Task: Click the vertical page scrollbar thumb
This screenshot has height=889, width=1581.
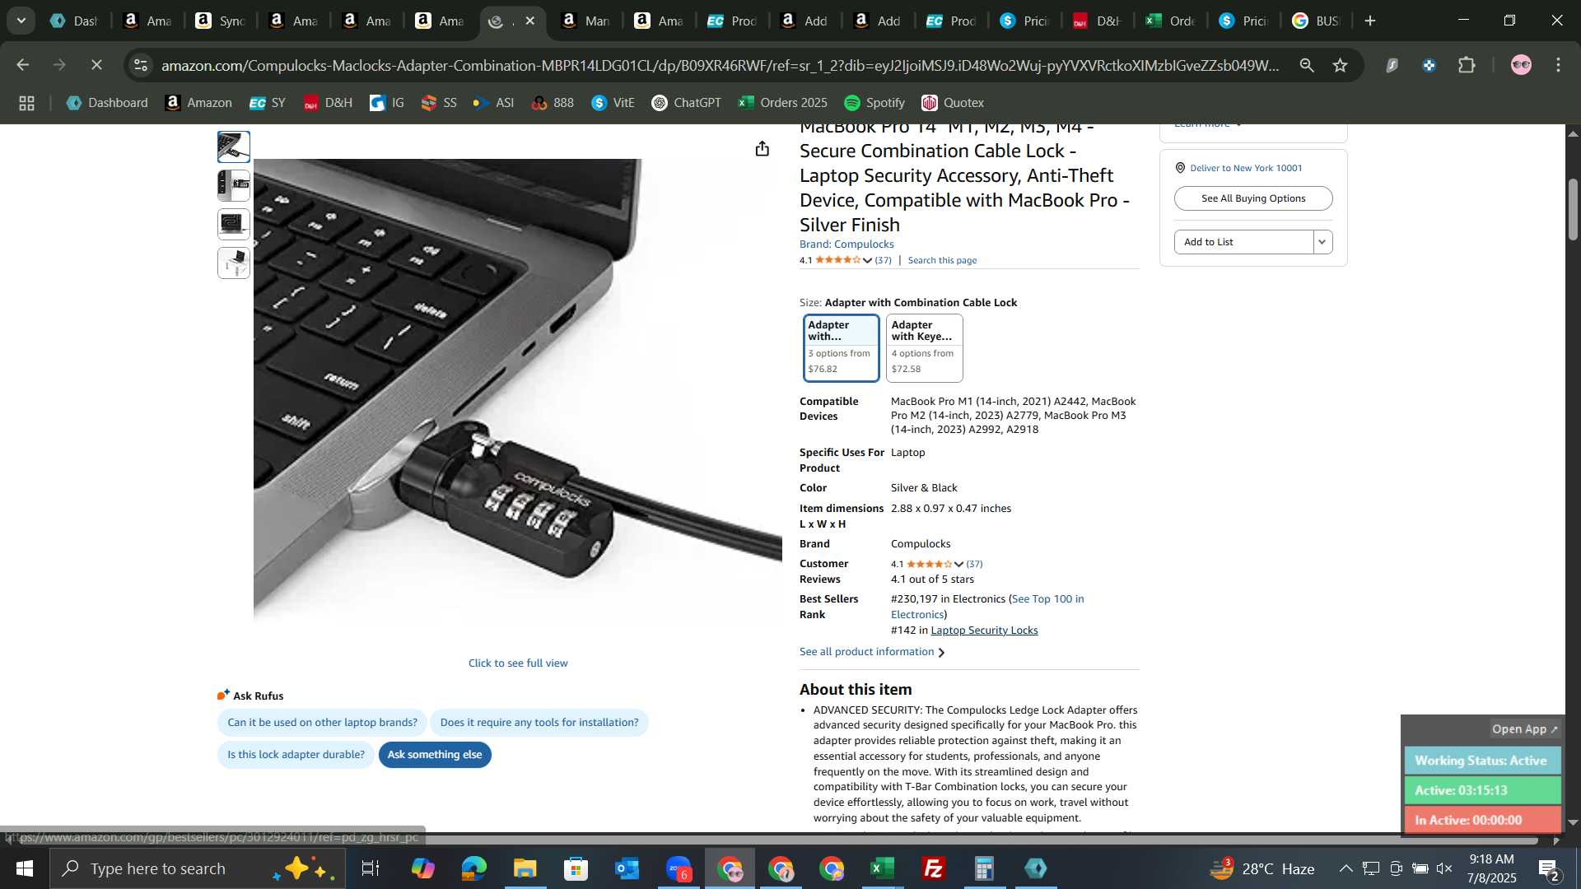Action: 1573,208
